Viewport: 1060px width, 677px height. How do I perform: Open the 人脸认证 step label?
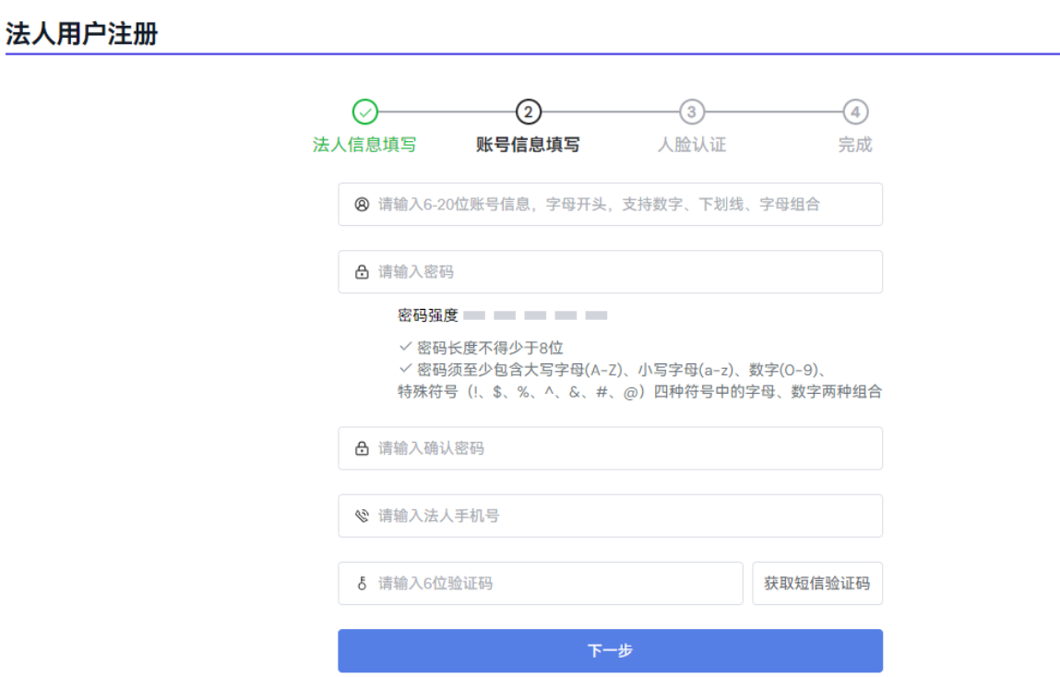691,145
